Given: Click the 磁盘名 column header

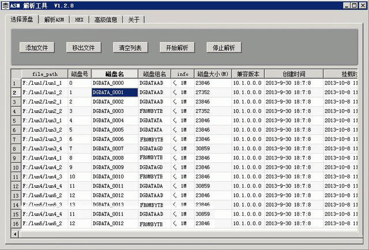Looking at the screenshot, I should point(115,74).
